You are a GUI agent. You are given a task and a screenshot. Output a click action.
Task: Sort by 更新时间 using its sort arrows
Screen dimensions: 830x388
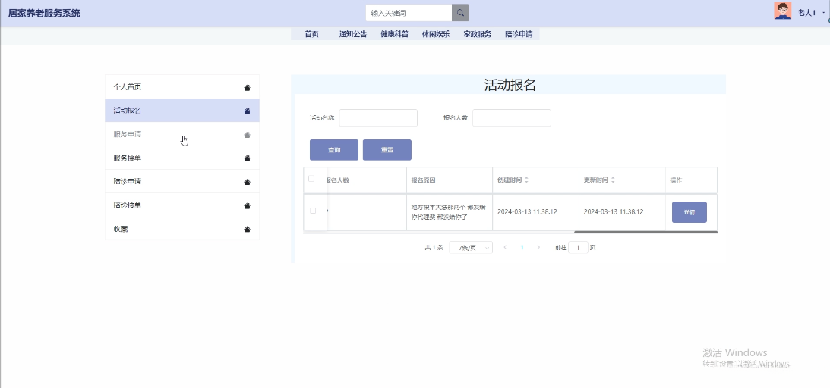[613, 180]
